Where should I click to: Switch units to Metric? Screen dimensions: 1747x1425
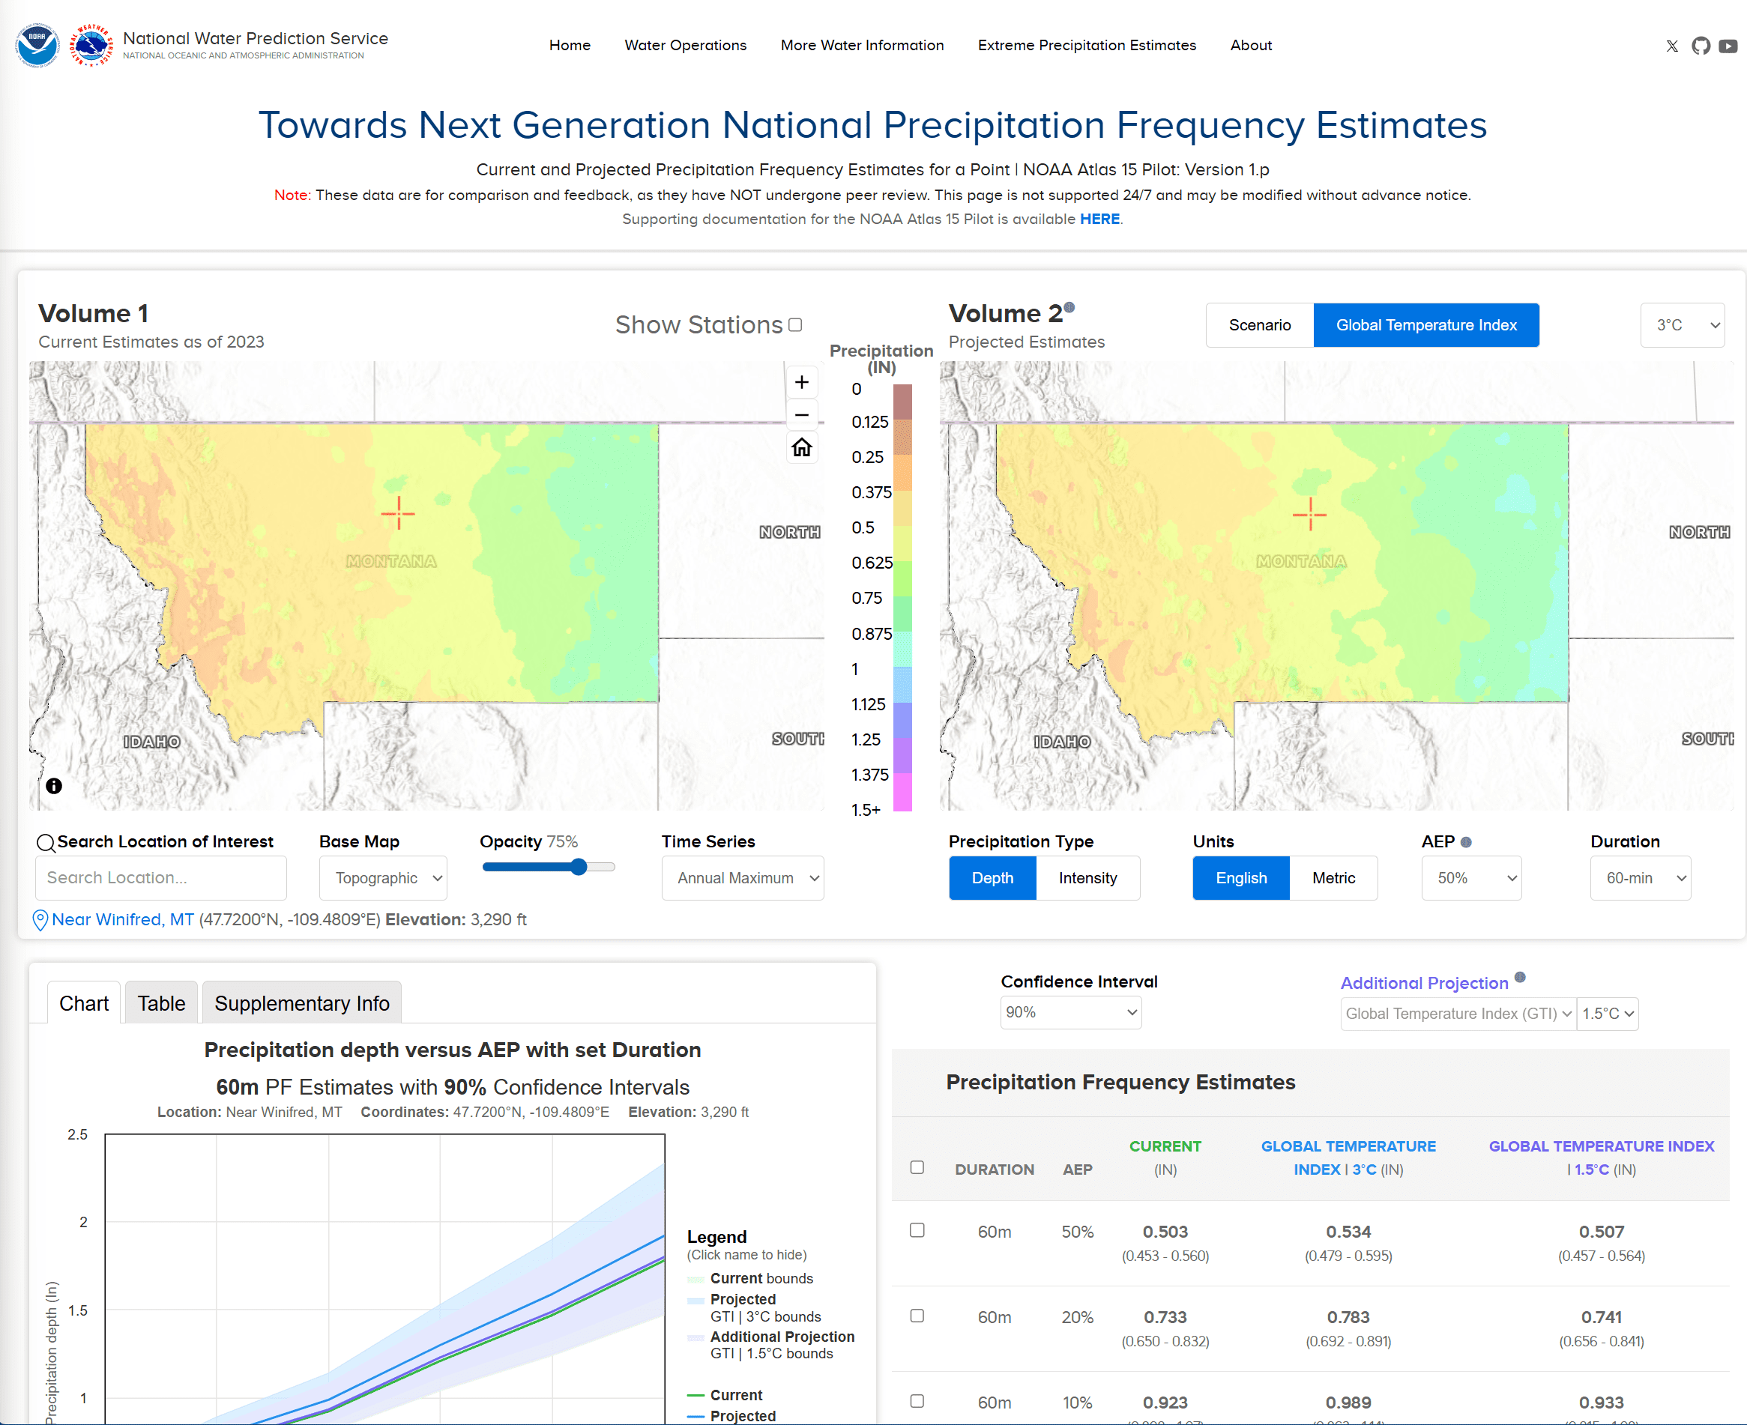pyautogui.click(x=1333, y=877)
